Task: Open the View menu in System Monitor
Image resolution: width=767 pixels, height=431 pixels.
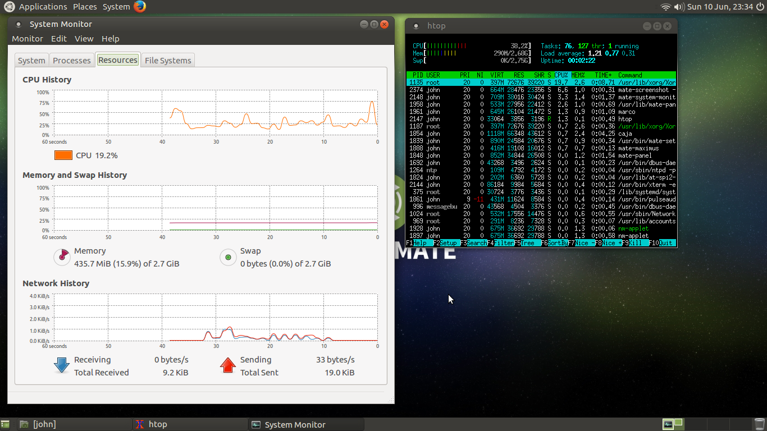Action: pos(84,39)
